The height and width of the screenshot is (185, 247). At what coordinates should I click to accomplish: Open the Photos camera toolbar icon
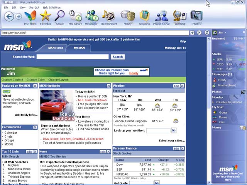[196, 18]
